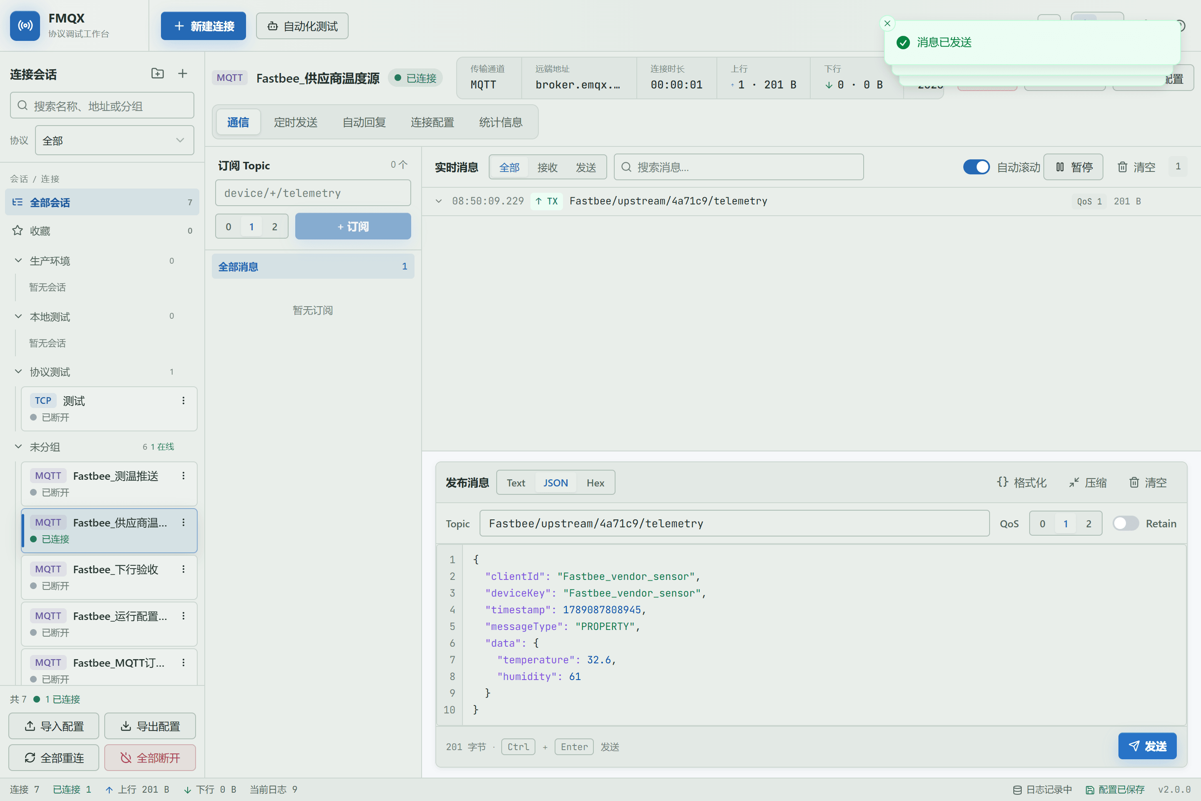Switch to the 连接配置 tab
The height and width of the screenshot is (801, 1201).
coord(432,123)
